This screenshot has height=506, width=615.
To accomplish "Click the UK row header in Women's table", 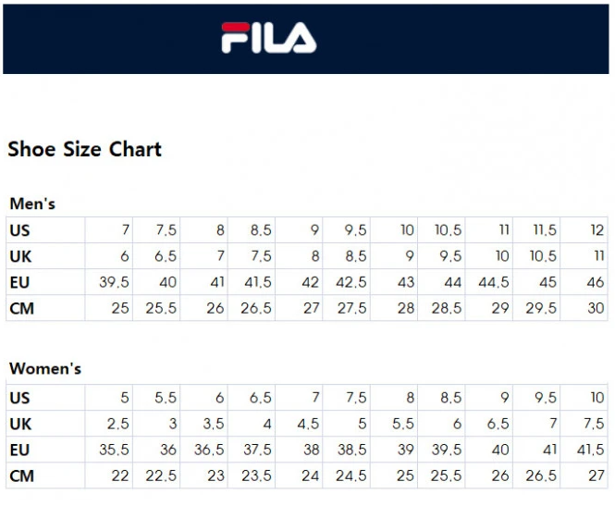I will coord(20,424).
